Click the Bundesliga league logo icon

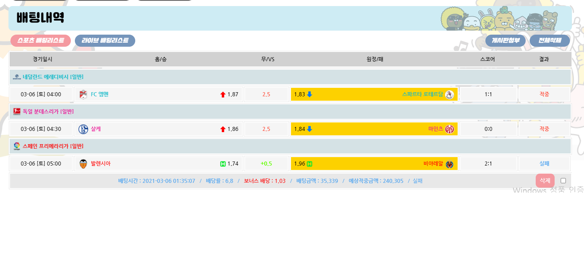coord(17,112)
